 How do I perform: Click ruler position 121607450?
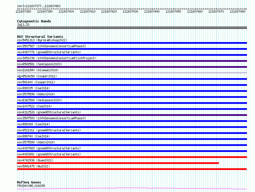coord(173,11)
